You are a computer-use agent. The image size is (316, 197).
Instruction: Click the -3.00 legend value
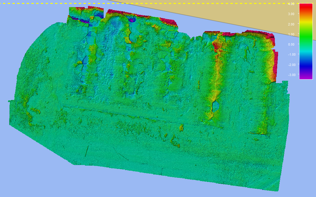tap(291, 75)
